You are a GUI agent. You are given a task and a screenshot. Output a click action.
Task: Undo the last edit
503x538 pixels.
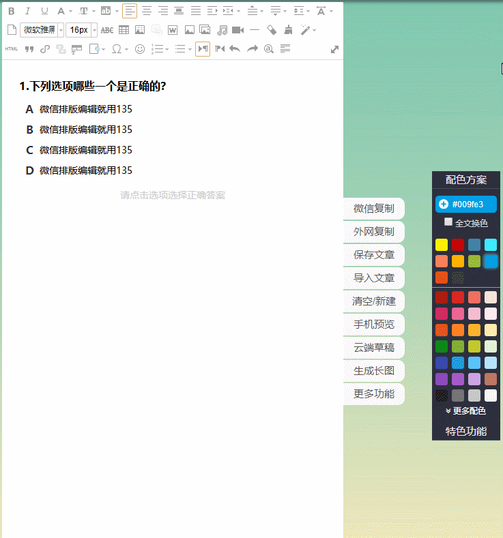tap(235, 49)
